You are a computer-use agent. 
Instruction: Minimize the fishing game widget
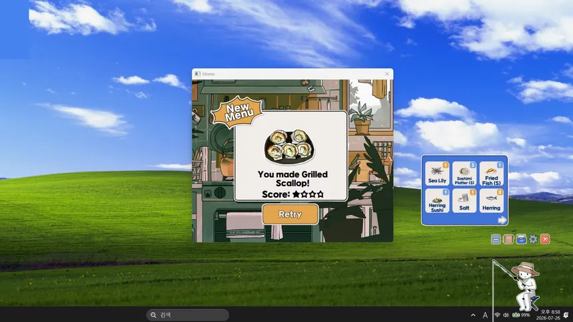pos(496,239)
